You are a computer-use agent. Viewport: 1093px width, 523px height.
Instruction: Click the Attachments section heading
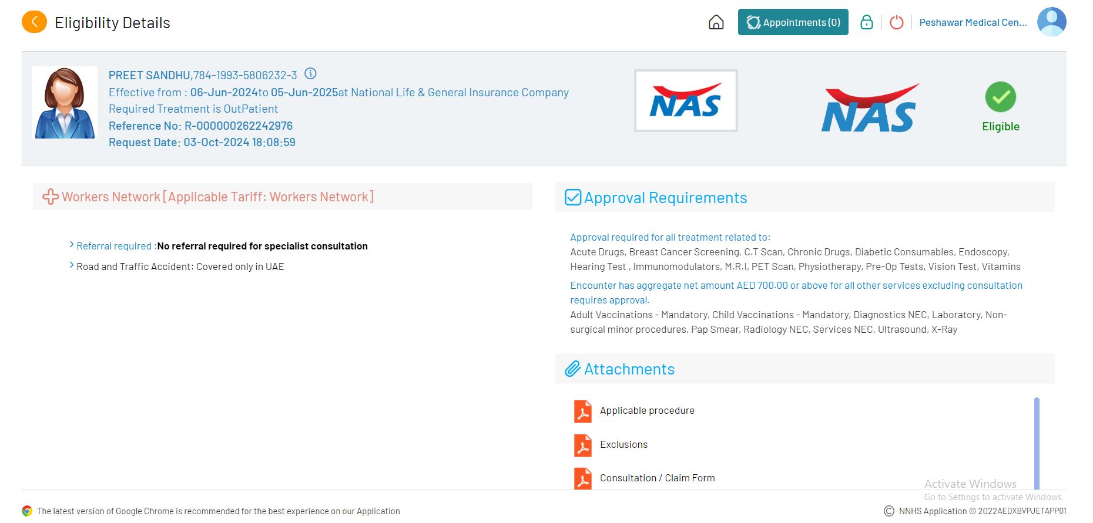point(629,369)
